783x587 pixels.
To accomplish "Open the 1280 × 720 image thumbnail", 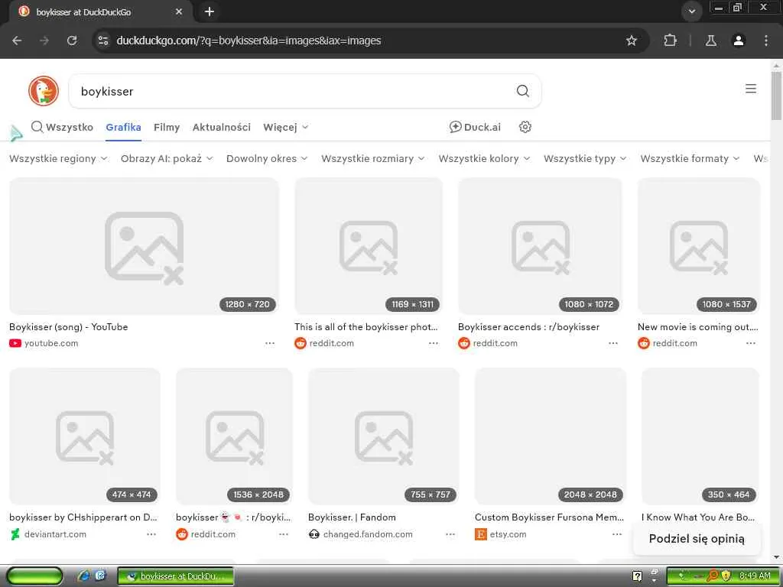I will [144, 246].
